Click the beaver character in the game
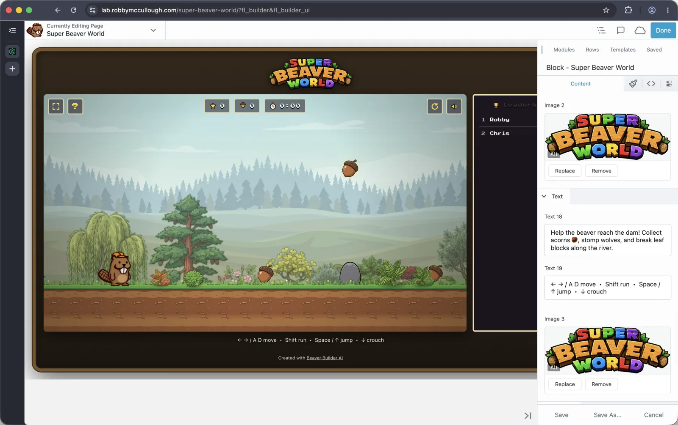678x425 pixels. 115,269
